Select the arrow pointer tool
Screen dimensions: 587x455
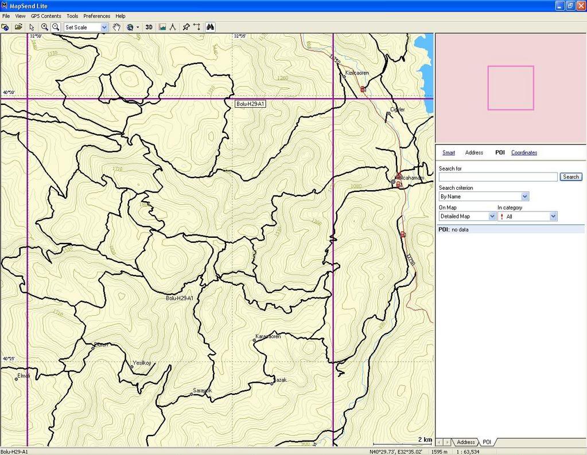(x=32, y=27)
